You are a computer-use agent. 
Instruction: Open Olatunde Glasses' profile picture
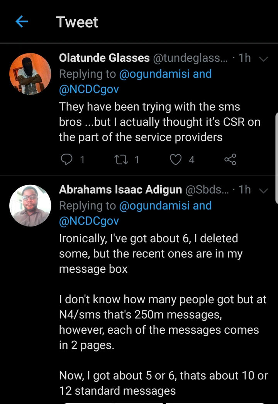point(30,74)
